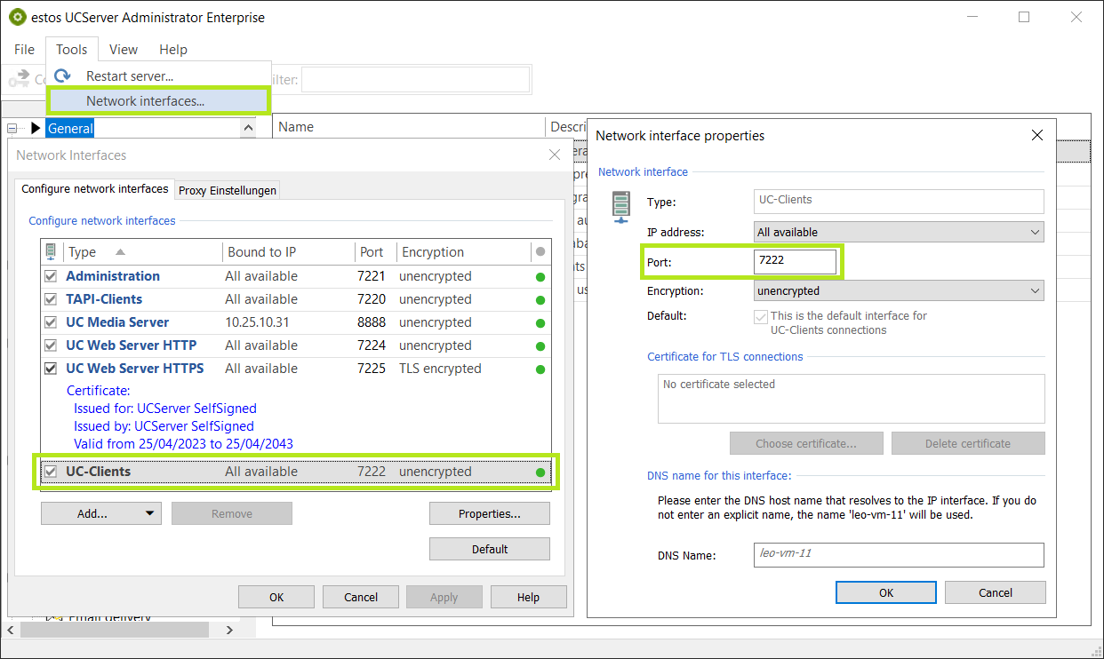Expand the General tree node
The width and height of the screenshot is (1104, 659).
[36, 129]
